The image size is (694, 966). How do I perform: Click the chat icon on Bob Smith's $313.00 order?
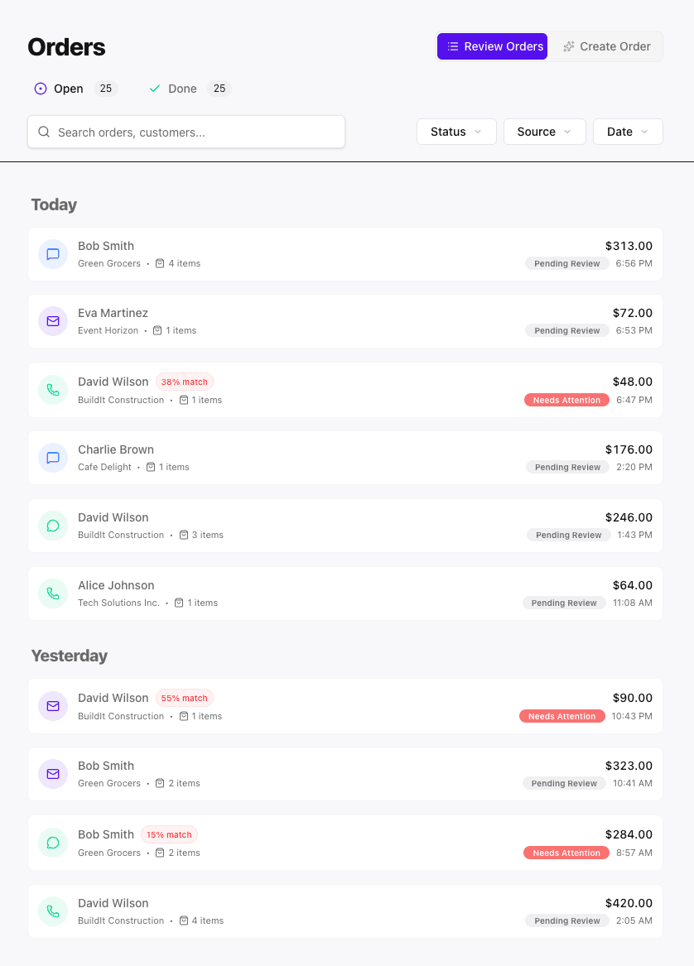click(x=53, y=254)
